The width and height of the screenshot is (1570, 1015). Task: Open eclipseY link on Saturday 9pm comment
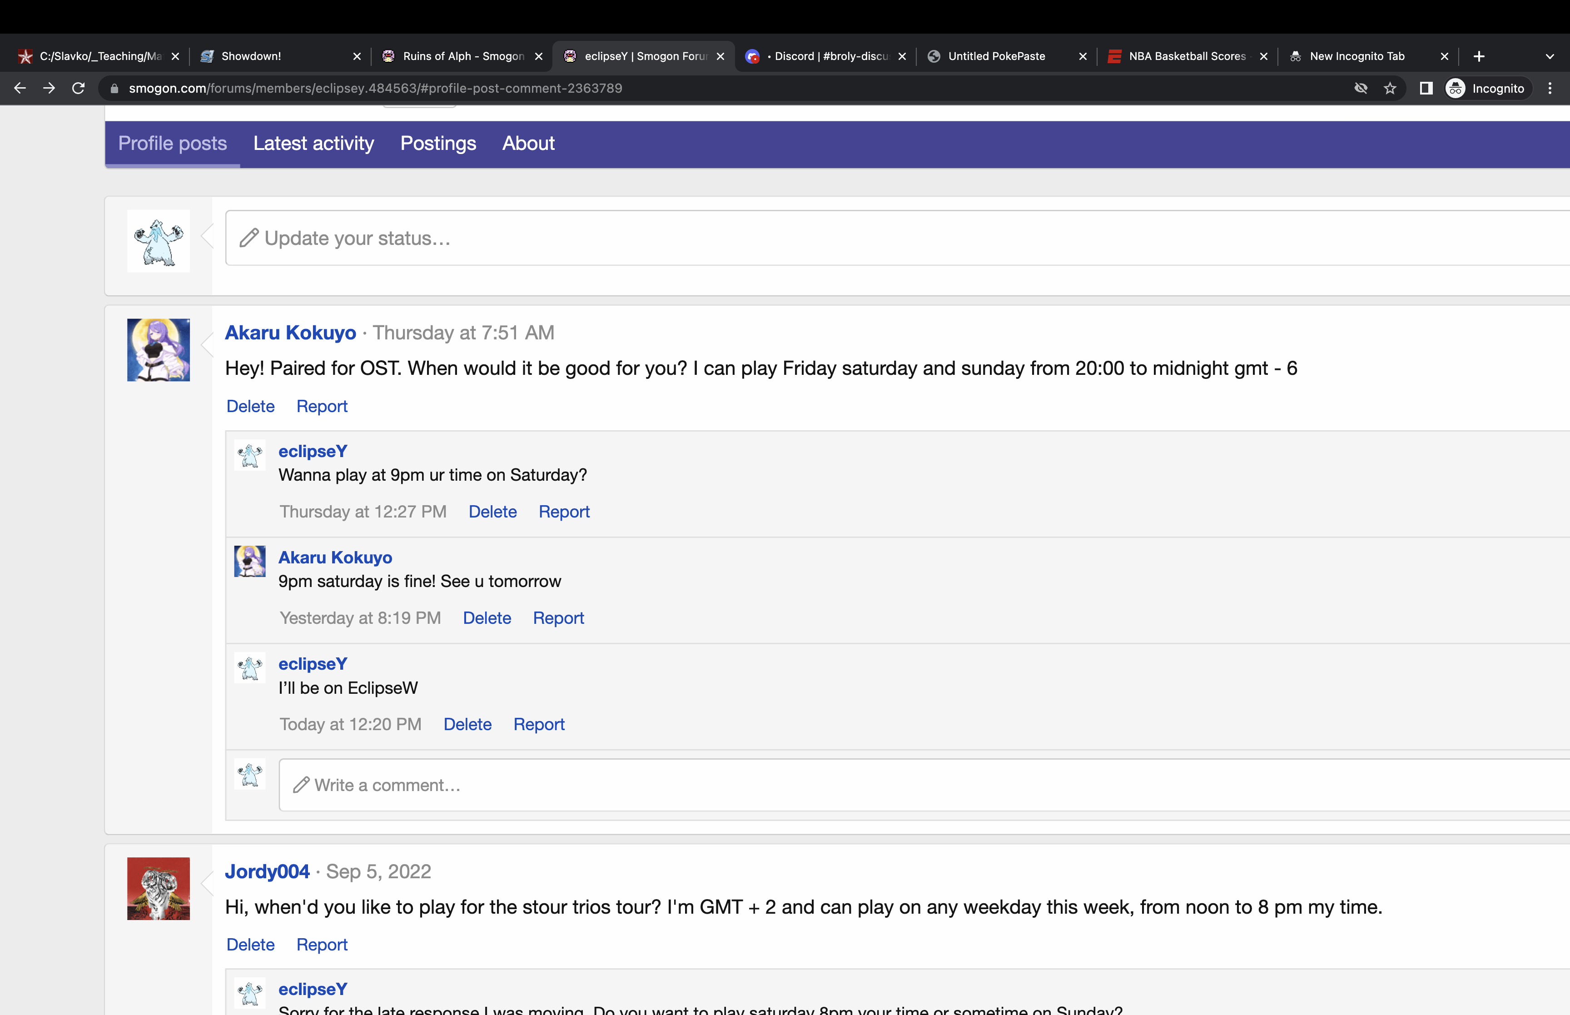tap(312, 452)
